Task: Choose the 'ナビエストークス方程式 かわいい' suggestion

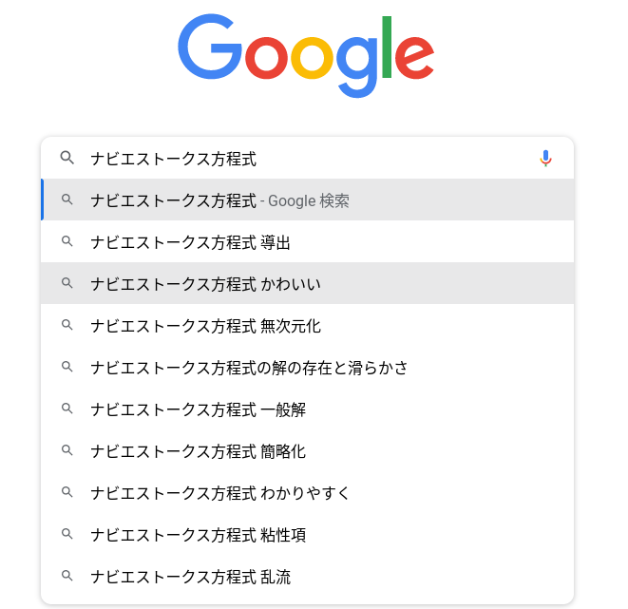Action: 206,284
